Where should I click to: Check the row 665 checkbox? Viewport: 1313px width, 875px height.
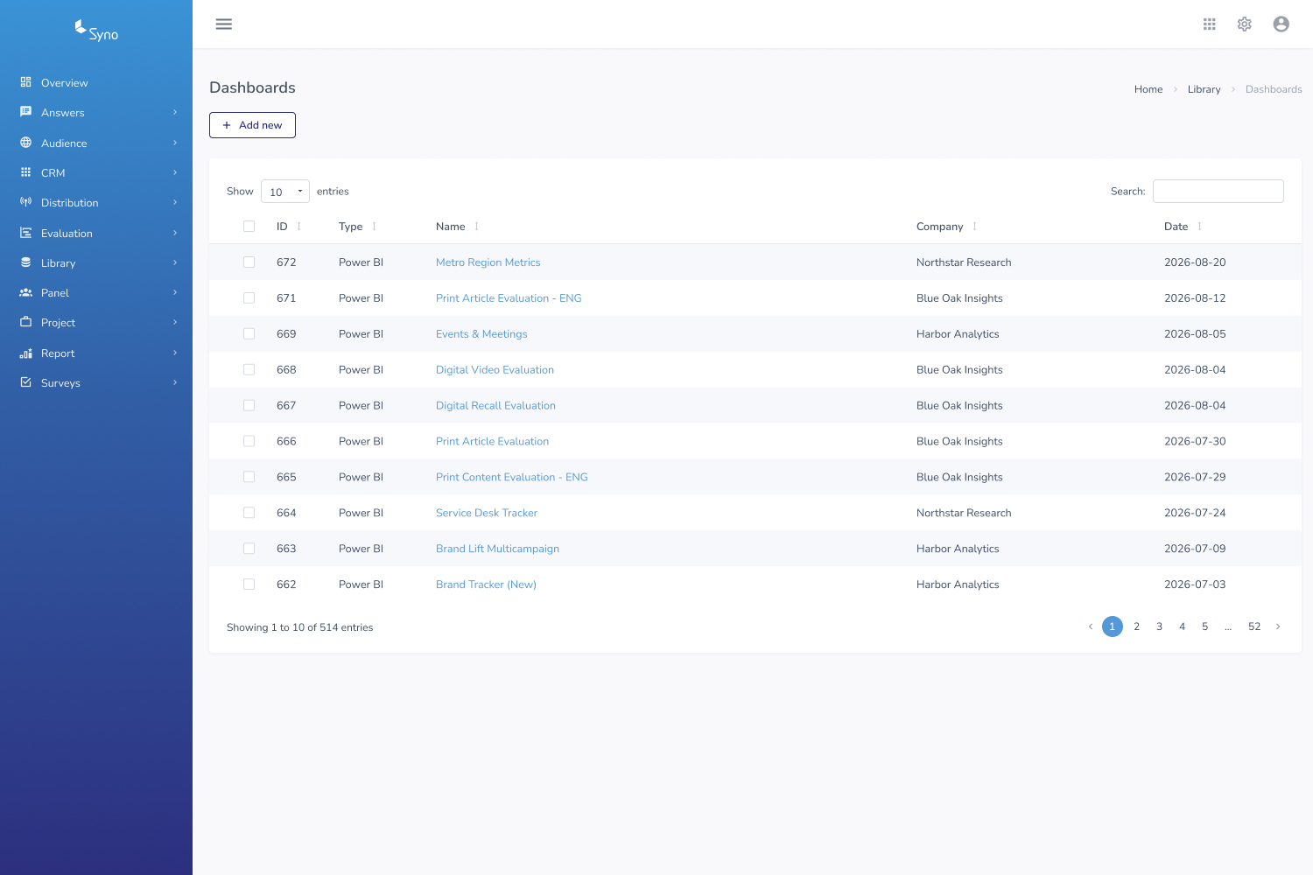tap(249, 478)
